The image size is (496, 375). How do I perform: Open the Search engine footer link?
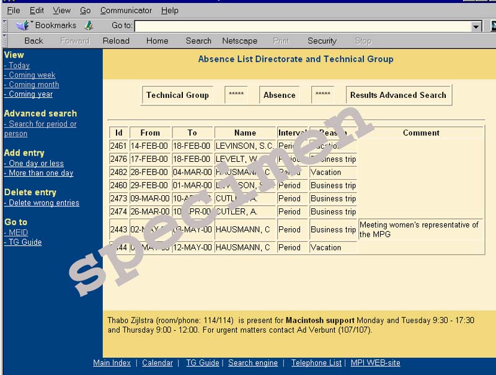click(x=253, y=363)
